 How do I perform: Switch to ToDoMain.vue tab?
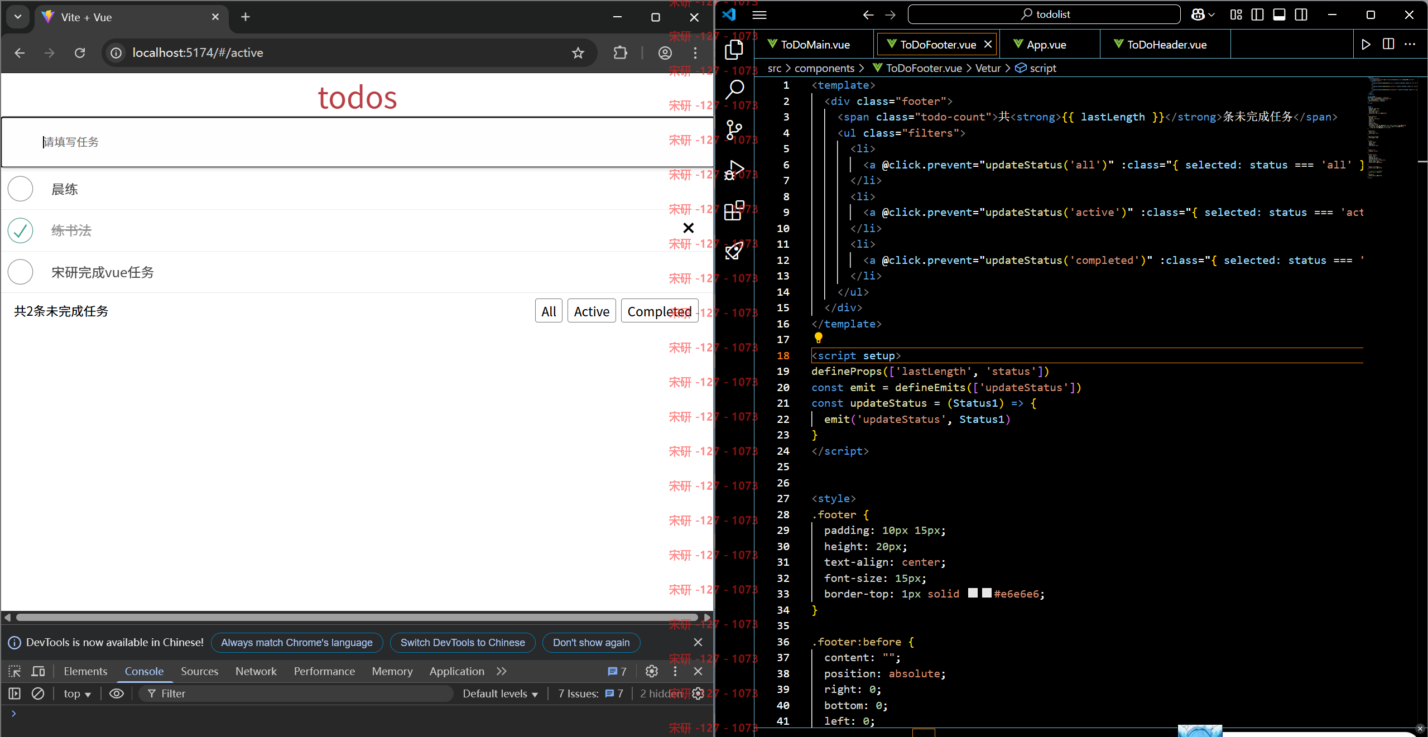pyautogui.click(x=815, y=45)
